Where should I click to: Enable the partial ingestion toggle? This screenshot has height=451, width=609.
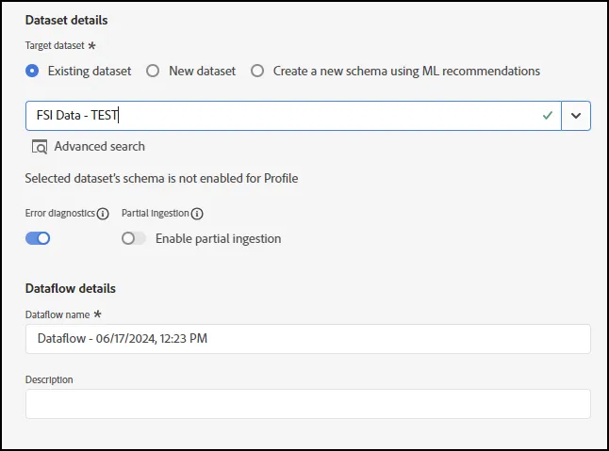pos(134,238)
